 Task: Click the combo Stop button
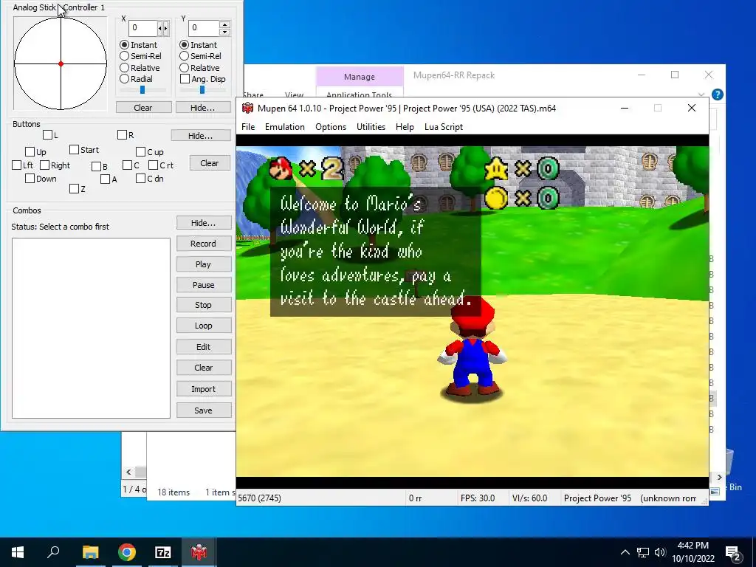[204, 305]
